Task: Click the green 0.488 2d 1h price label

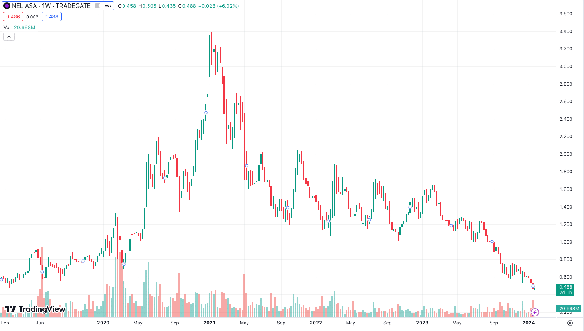Action: coord(566,289)
